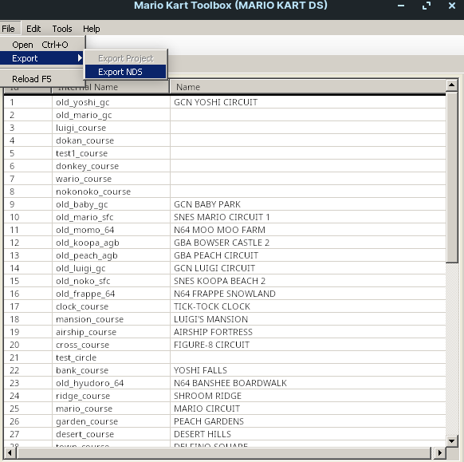Screen dimensions: 464x462
Task: Select internal name mansion_course
Action: pos(111,319)
